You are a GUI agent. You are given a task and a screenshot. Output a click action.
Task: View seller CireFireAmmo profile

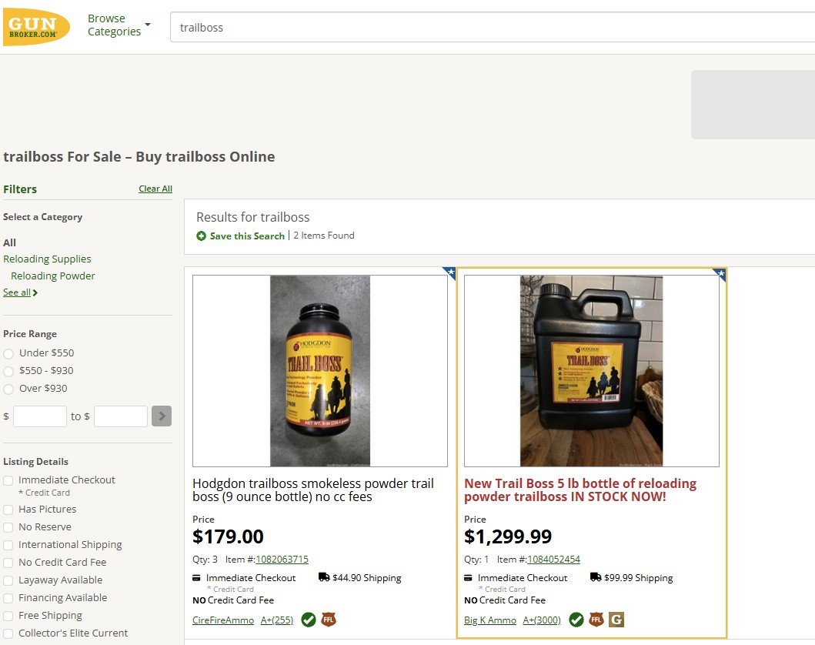(223, 620)
